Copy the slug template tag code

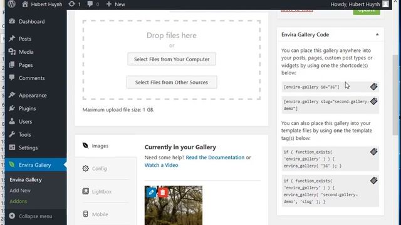373,181
